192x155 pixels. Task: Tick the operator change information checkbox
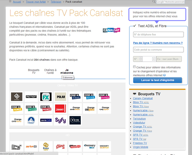(x=134, y=67)
